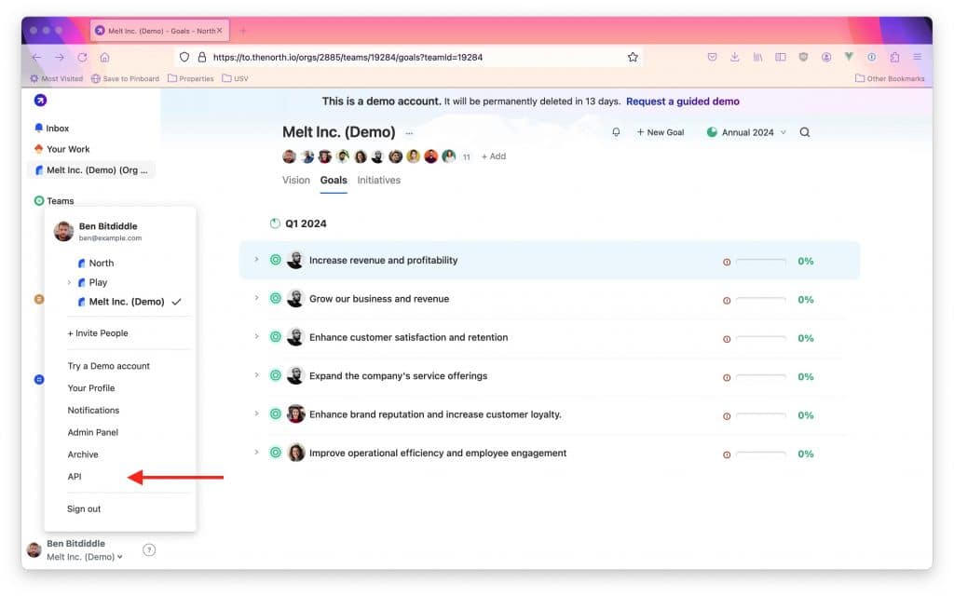Expand the Play workspace in menu

(70, 282)
